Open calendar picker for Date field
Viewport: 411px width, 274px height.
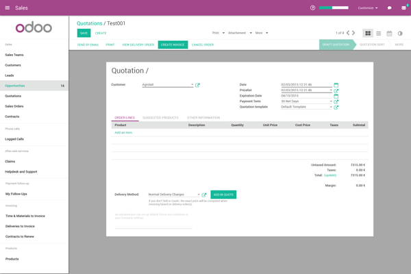(336, 85)
